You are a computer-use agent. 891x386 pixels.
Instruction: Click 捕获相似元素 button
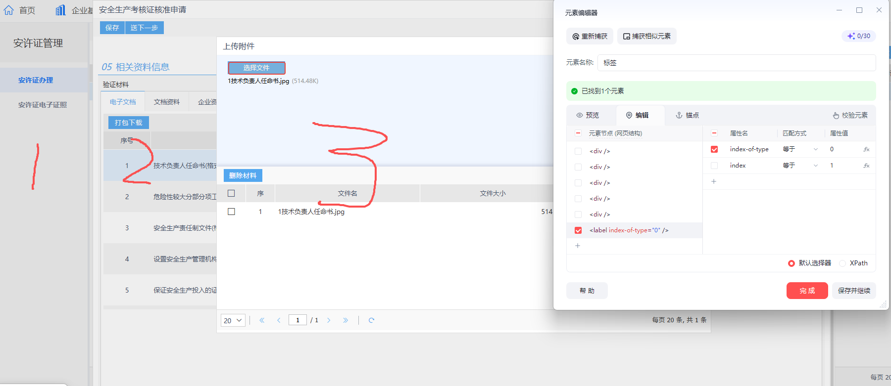(x=646, y=36)
